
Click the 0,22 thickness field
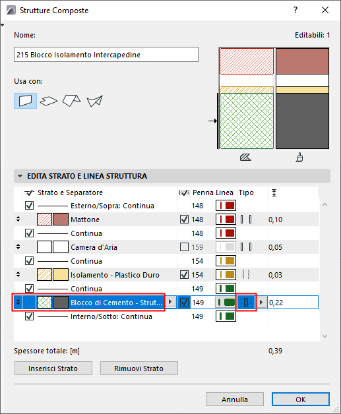tap(294, 303)
